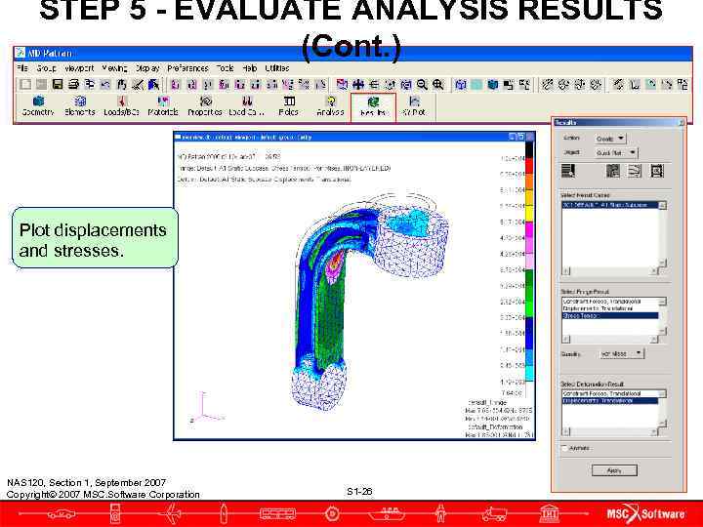Open the Fields application
Viewport: 703px width, 527px height.
[289, 106]
